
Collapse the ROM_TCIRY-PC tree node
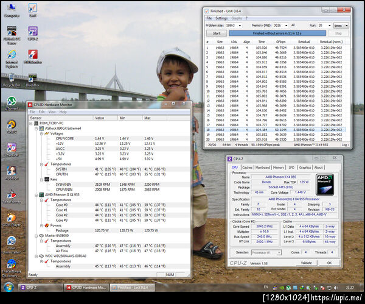coord(31,123)
